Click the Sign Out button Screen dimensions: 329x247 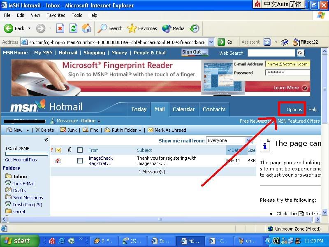(195, 52)
